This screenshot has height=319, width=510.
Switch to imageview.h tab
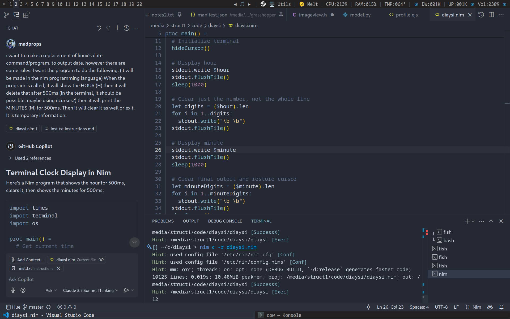(313, 15)
